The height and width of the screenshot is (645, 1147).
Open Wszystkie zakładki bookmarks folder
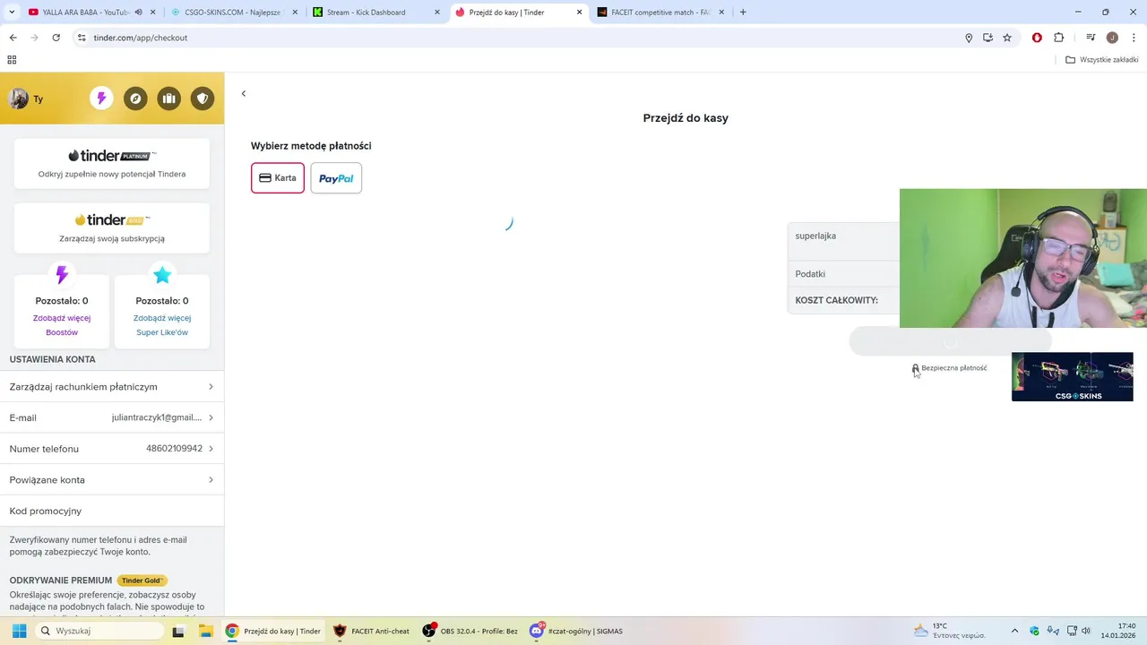[1102, 60]
